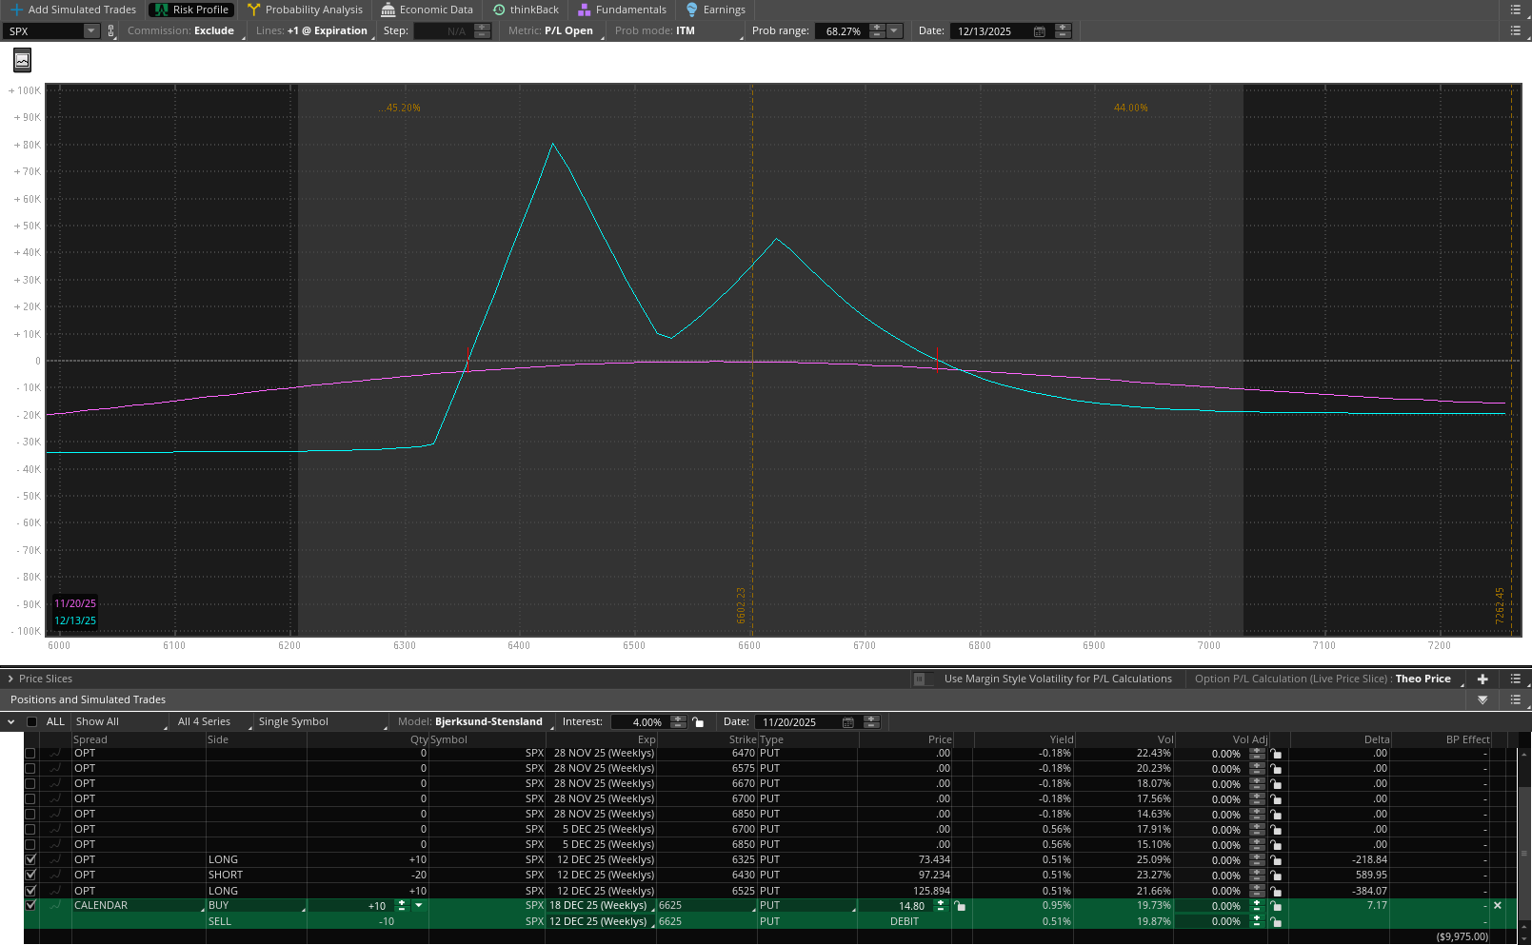Viewport: 1532px width, 945px height.
Task: Increase the Prob range 68.27% stepper
Action: tap(877, 28)
